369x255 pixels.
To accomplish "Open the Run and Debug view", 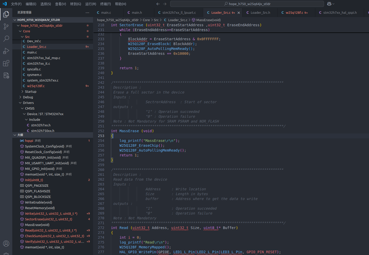I will [6, 51].
